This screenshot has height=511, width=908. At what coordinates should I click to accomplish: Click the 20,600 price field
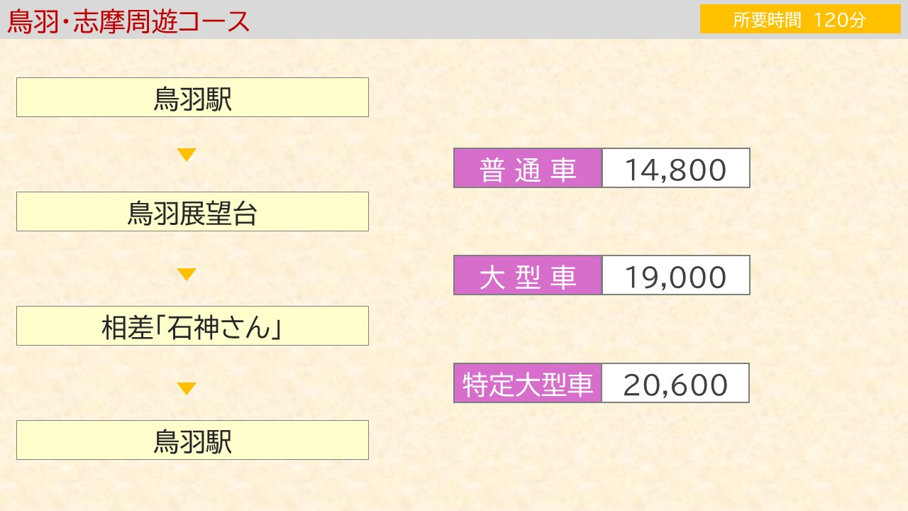click(676, 383)
